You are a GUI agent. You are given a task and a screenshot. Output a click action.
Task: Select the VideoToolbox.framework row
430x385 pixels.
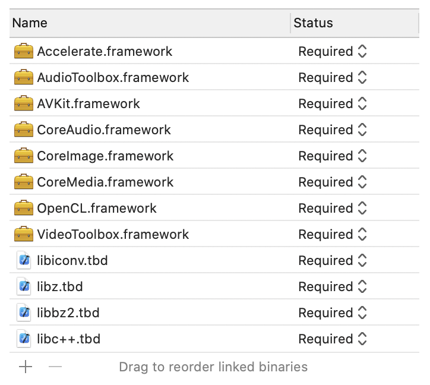pos(113,235)
